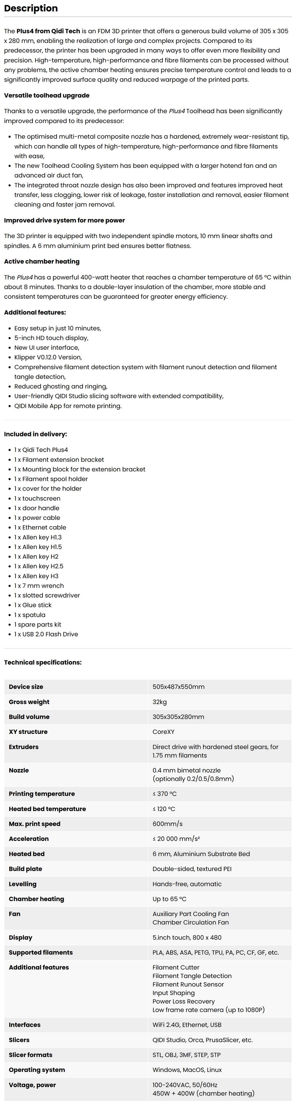Click the Description heading
Image resolution: width=296 pixels, height=1106 pixels.
tap(30, 8)
